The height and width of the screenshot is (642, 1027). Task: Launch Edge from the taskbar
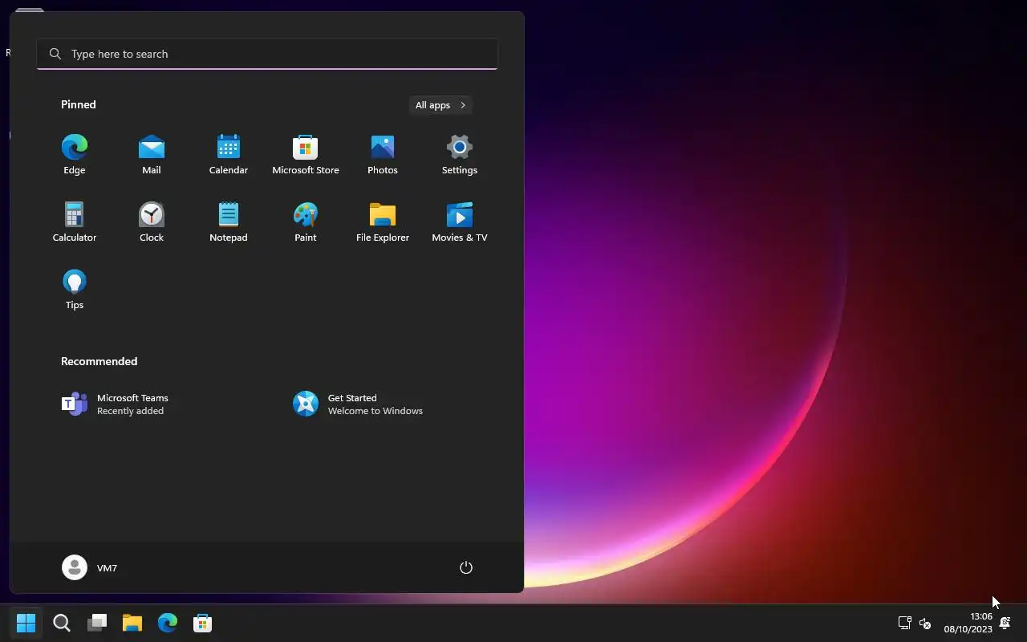coord(168,623)
